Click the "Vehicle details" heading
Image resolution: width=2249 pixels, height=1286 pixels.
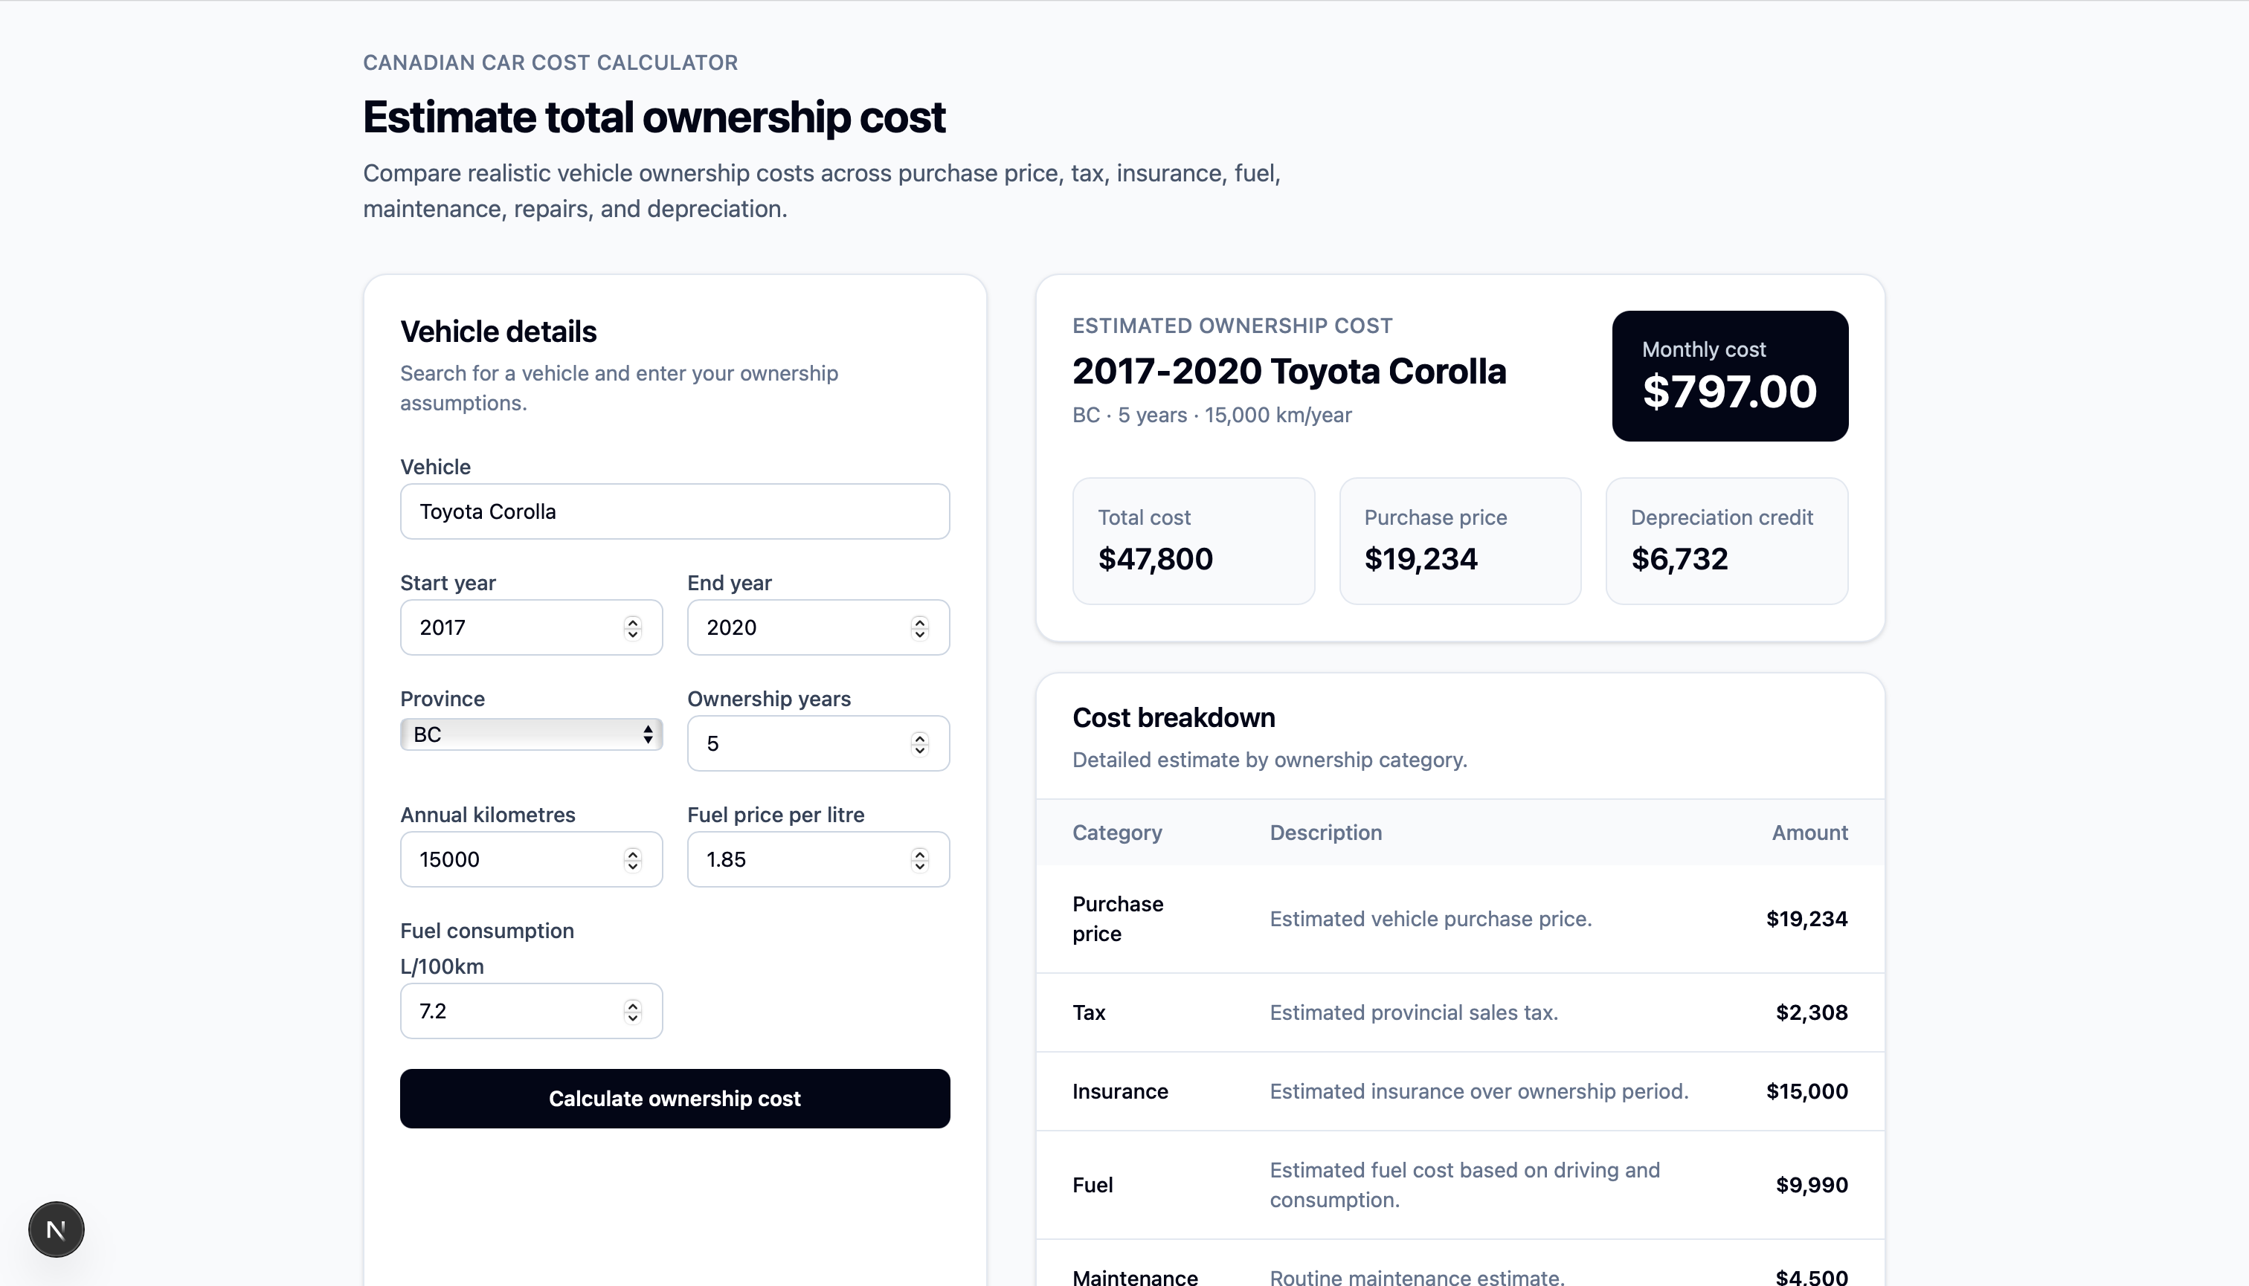(498, 332)
